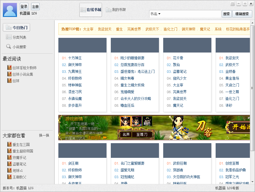Click 魔天记 in the hot search bar
This screenshot has width=255, height=192.
[x=205, y=29]
